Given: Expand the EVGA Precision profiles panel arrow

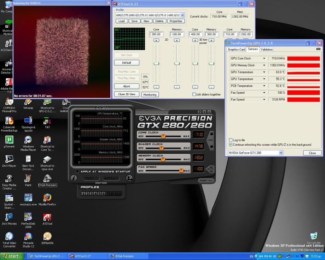Looking at the screenshot, I should [x=101, y=183].
